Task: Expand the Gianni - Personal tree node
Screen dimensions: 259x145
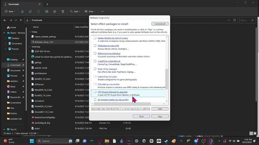Action: pos(4,33)
